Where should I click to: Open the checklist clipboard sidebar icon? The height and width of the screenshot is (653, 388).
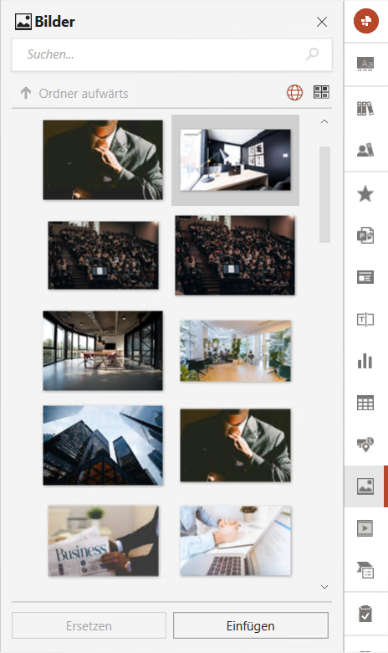coord(365,614)
